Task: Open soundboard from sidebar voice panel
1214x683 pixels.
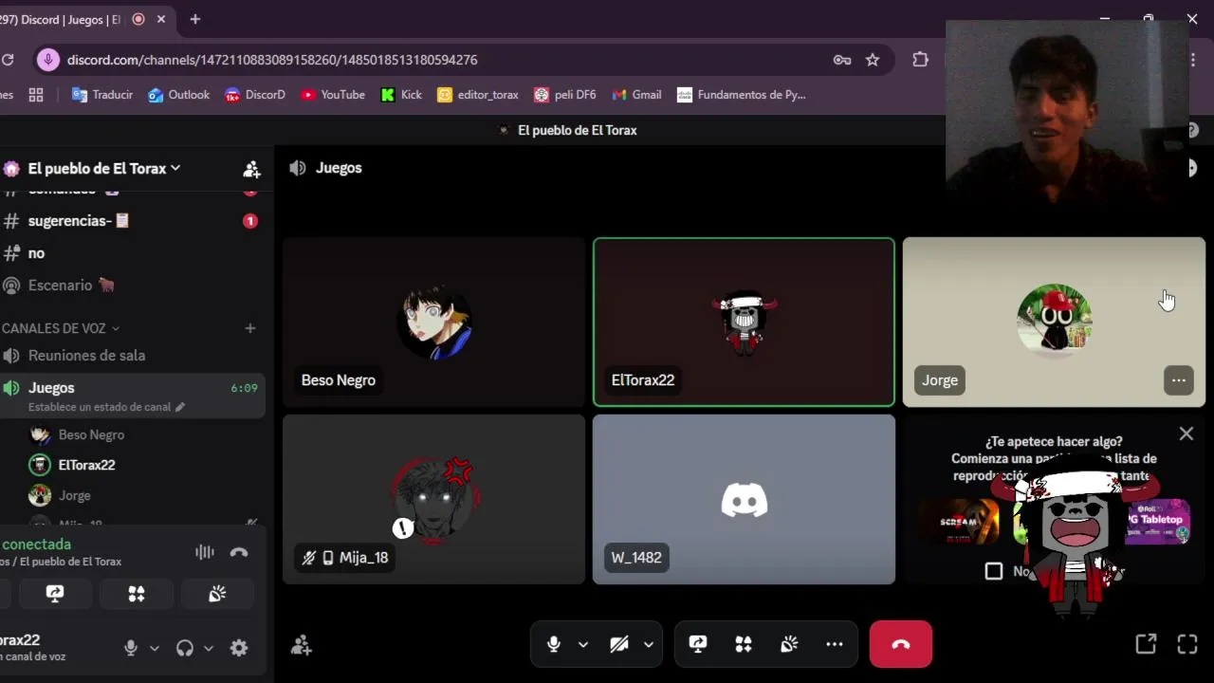Action: (217, 594)
